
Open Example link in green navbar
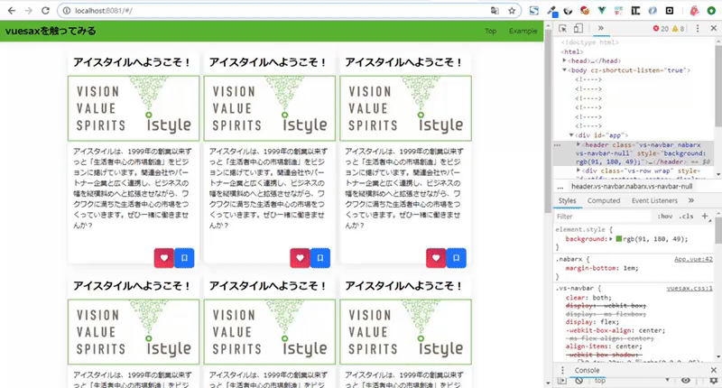pyautogui.click(x=523, y=31)
